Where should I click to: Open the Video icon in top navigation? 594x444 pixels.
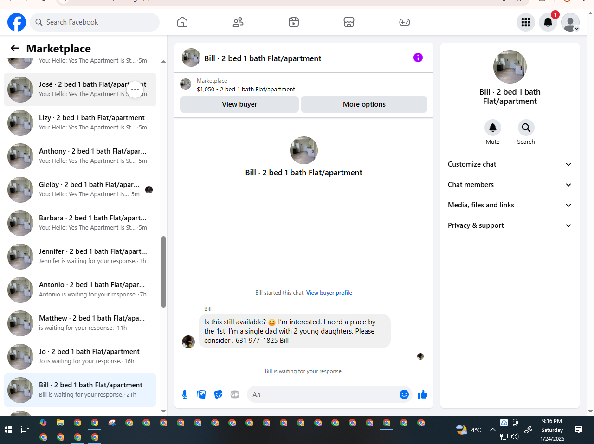(294, 22)
